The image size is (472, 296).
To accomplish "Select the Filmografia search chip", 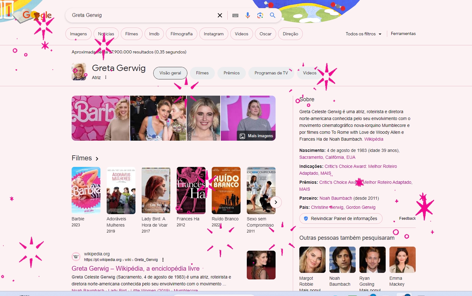I will point(181,34).
